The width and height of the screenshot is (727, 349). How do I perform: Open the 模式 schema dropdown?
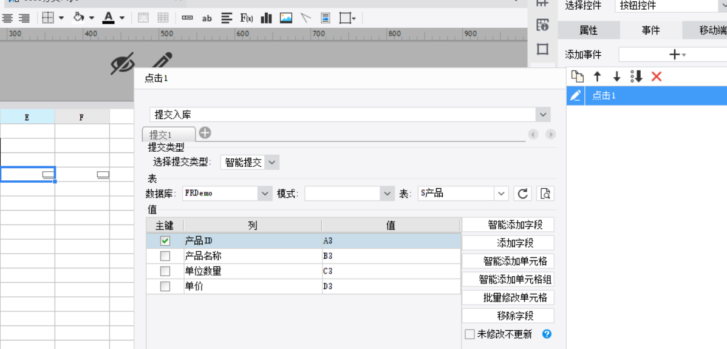click(x=387, y=193)
